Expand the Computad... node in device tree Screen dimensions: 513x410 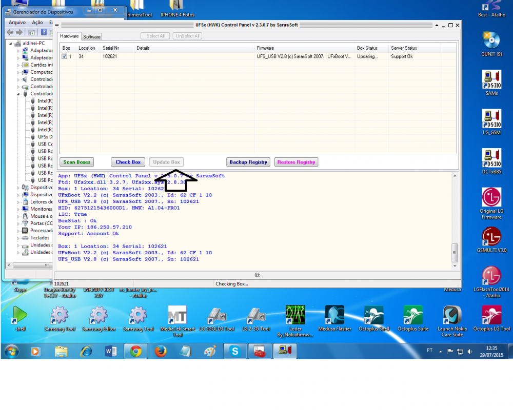[18, 72]
